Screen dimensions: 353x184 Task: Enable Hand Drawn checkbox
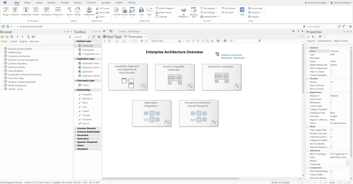(331, 99)
